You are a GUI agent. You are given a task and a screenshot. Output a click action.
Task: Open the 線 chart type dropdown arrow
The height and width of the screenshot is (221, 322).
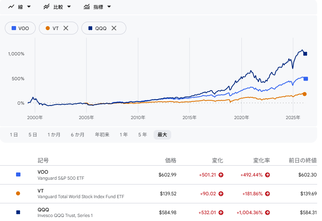pos(29,7)
